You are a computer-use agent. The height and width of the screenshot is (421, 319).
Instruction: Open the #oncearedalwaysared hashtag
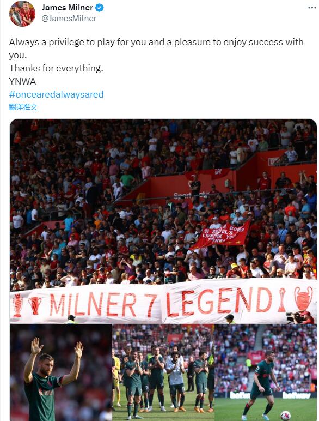tap(56, 94)
